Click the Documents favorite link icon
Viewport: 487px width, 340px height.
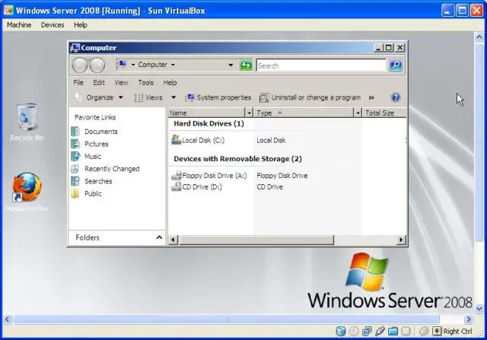click(75, 132)
